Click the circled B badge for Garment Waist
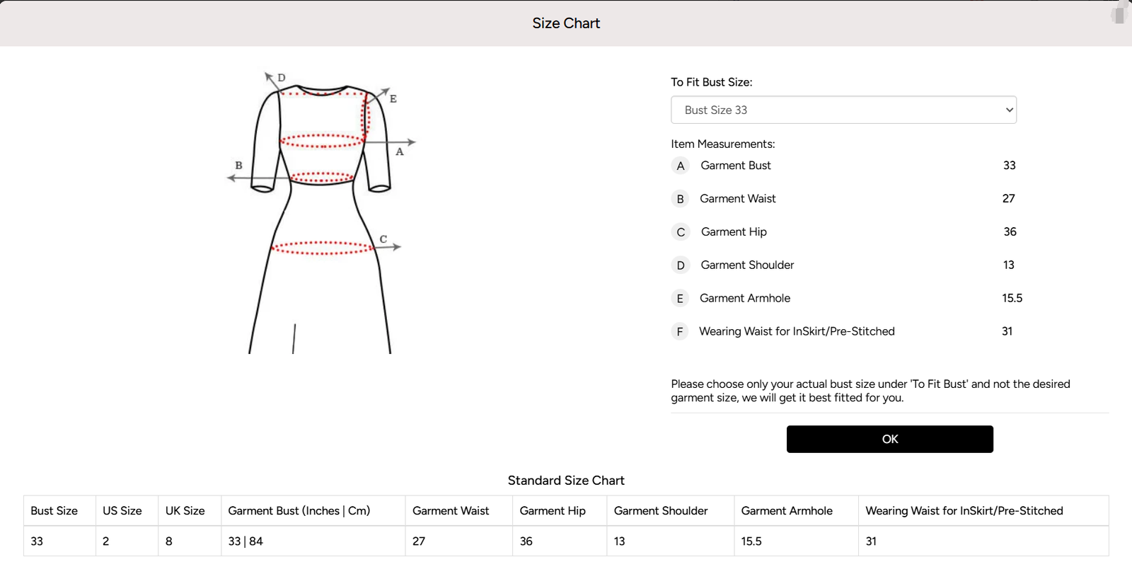Image resolution: width=1132 pixels, height=574 pixels. [680, 199]
